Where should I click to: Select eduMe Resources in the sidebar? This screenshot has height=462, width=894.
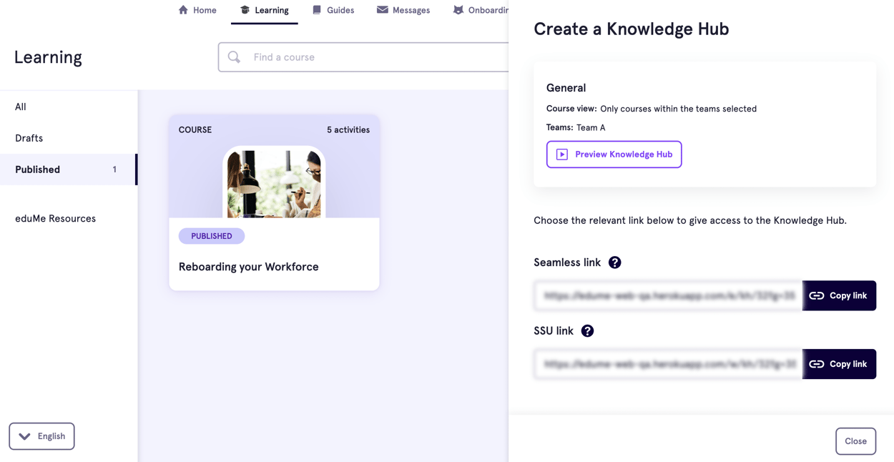click(55, 218)
